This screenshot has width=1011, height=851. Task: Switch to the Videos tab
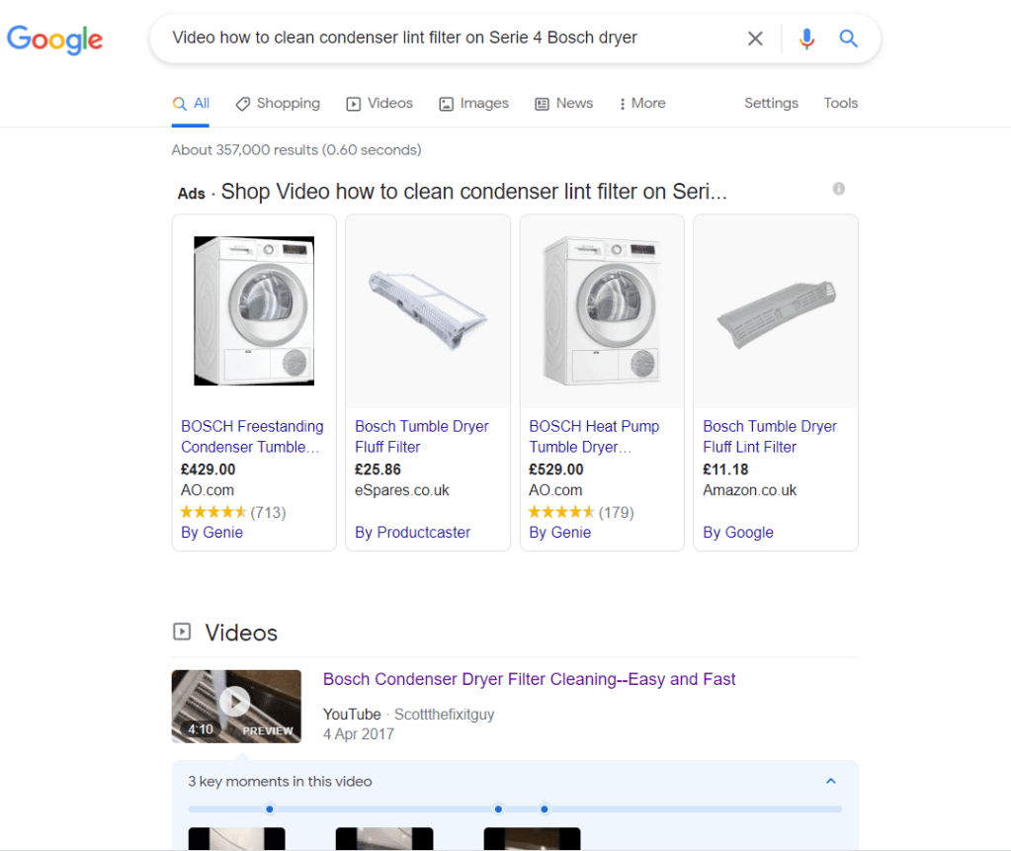(x=379, y=103)
